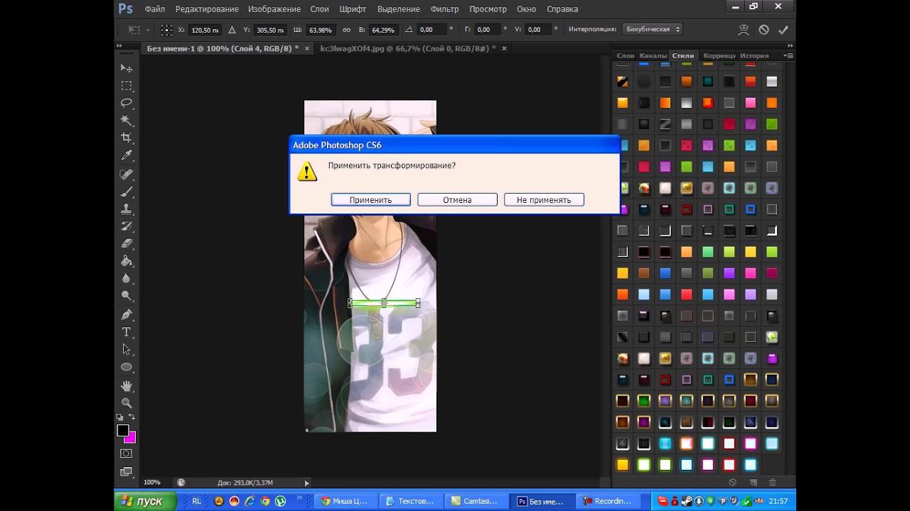Select the Horizontal Type tool

point(127,332)
